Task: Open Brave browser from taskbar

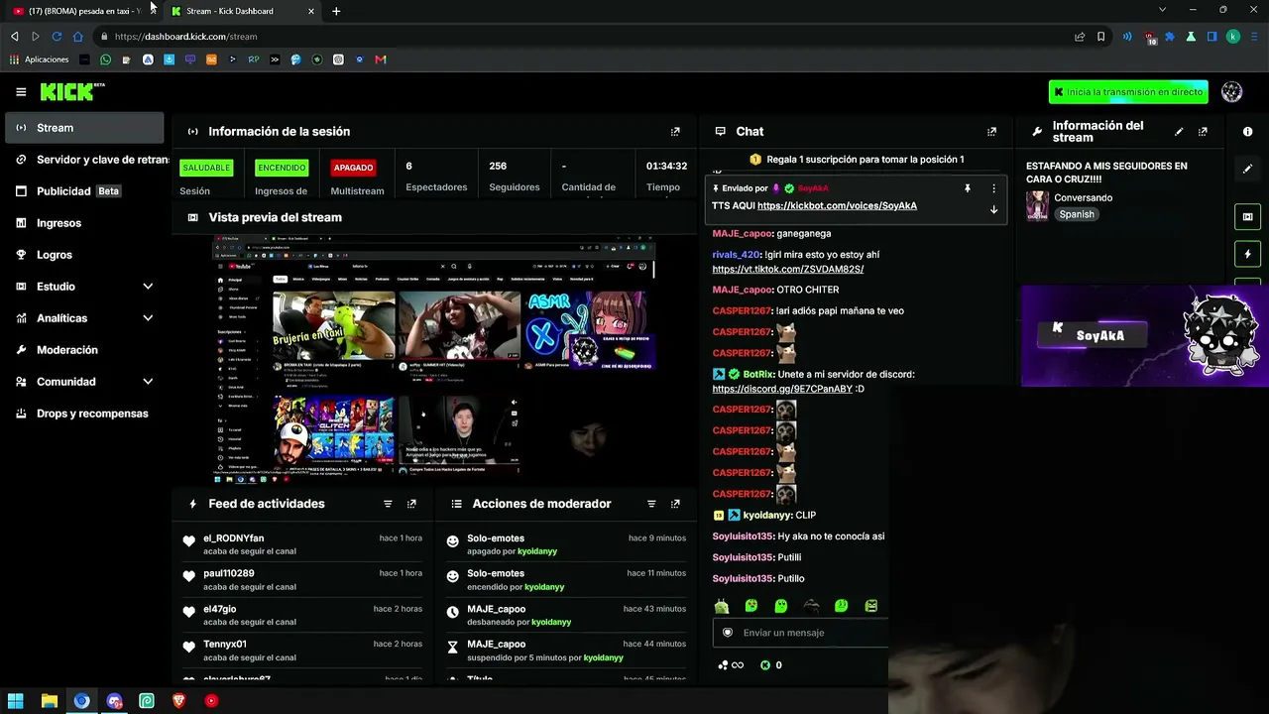Action: tap(178, 701)
